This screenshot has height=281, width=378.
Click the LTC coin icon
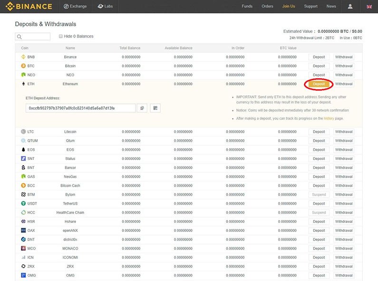(23, 131)
